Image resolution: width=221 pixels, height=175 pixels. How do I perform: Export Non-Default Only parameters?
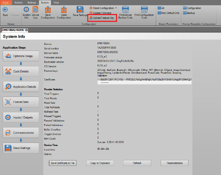[x=168, y=13]
